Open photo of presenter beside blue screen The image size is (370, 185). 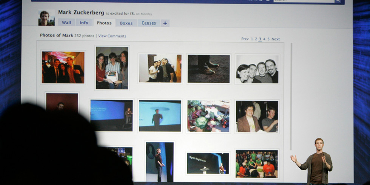click(x=112, y=116)
